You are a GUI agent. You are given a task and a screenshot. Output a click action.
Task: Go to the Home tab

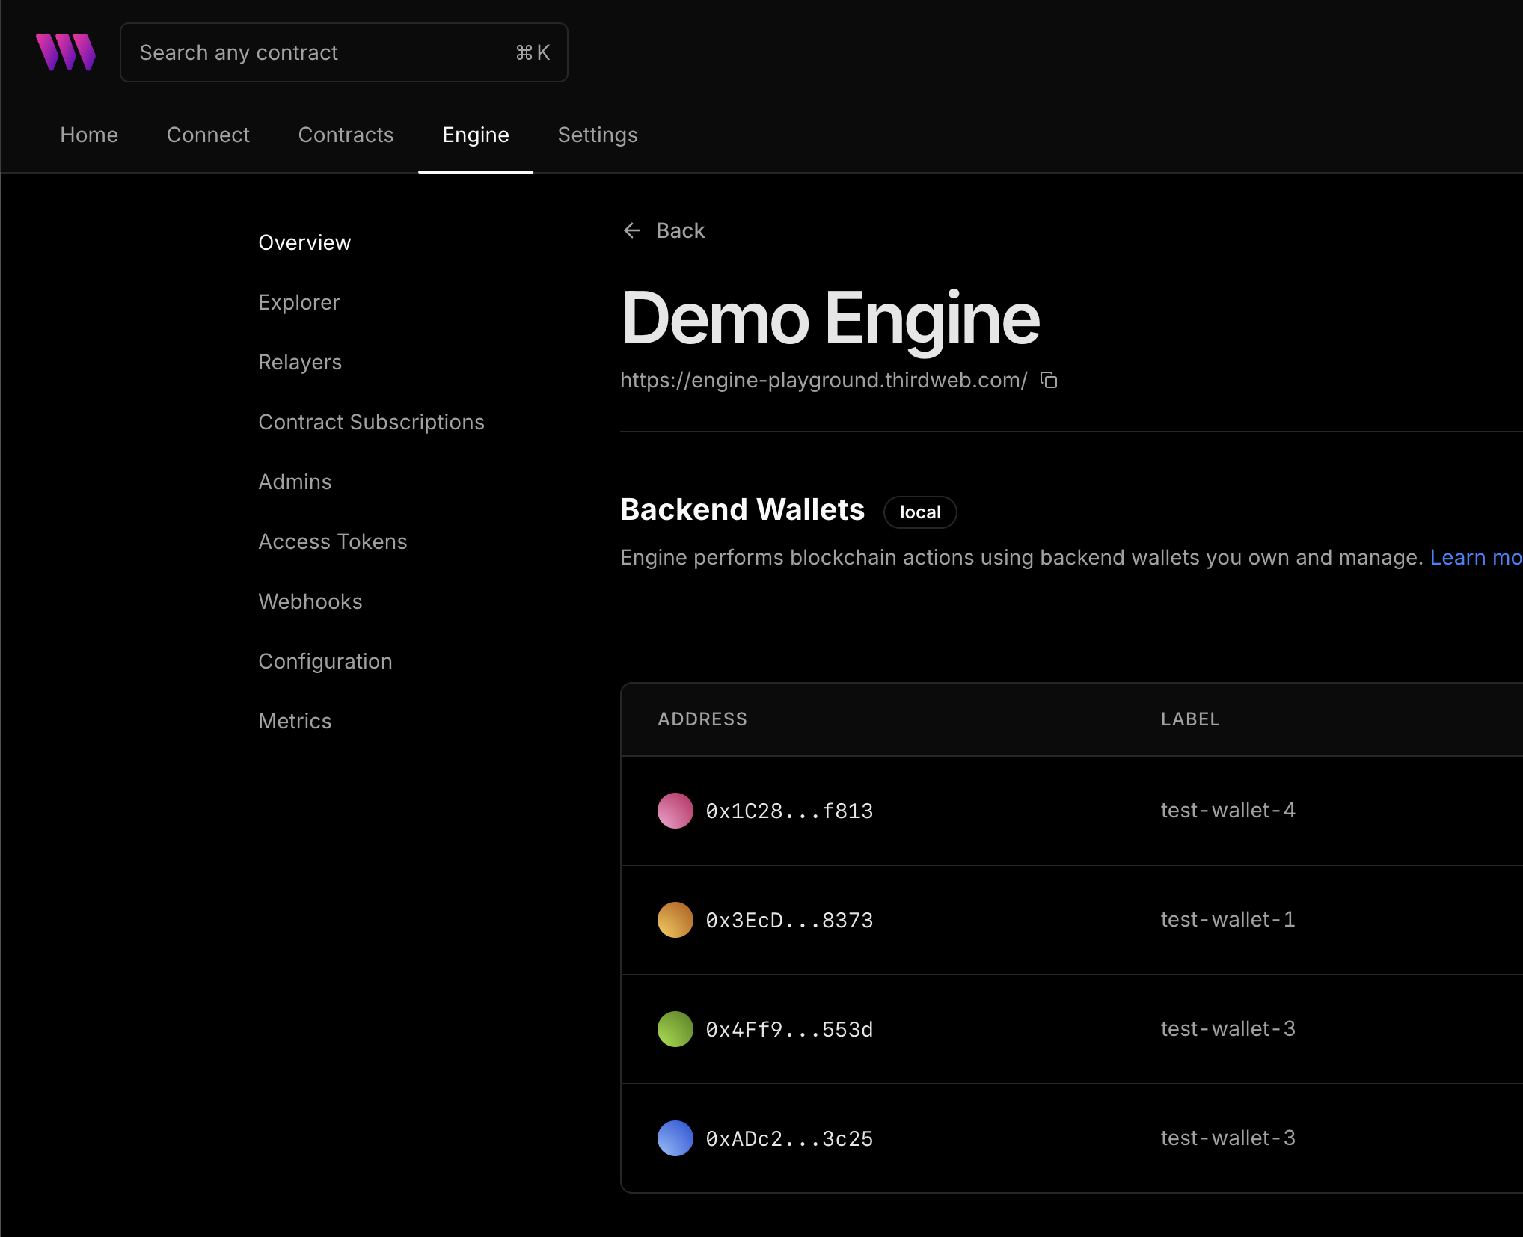point(89,135)
